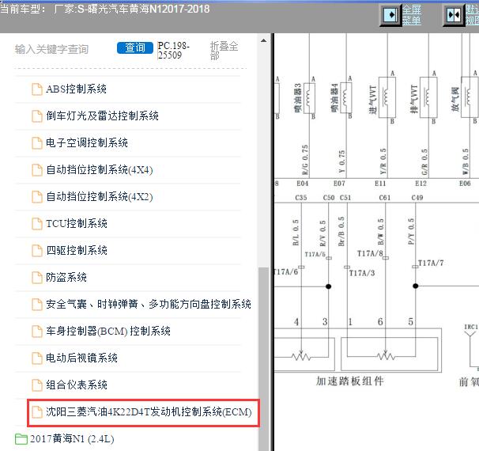Open 自动挡位控制系统(4X2) entry
479x451 pixels.
pyautogui.click(x=100, y=196)
